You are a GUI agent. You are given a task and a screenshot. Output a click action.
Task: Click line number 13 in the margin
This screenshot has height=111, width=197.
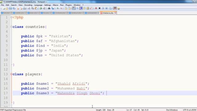[x=6, y=74]
